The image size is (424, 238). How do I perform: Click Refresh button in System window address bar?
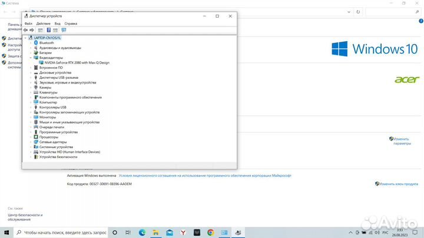[x=358, y=12]
